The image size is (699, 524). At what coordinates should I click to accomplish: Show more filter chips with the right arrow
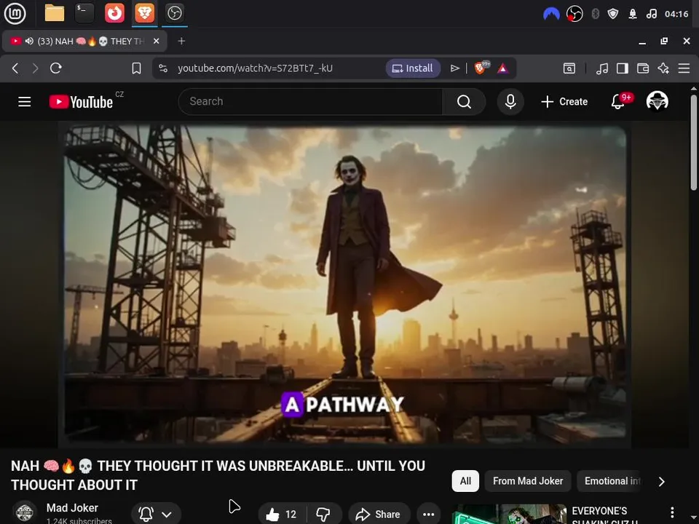(x=662, y=482)
